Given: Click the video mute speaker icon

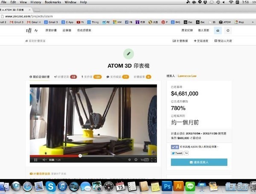Looking at the screenshot, I should (x=44, y=160).
